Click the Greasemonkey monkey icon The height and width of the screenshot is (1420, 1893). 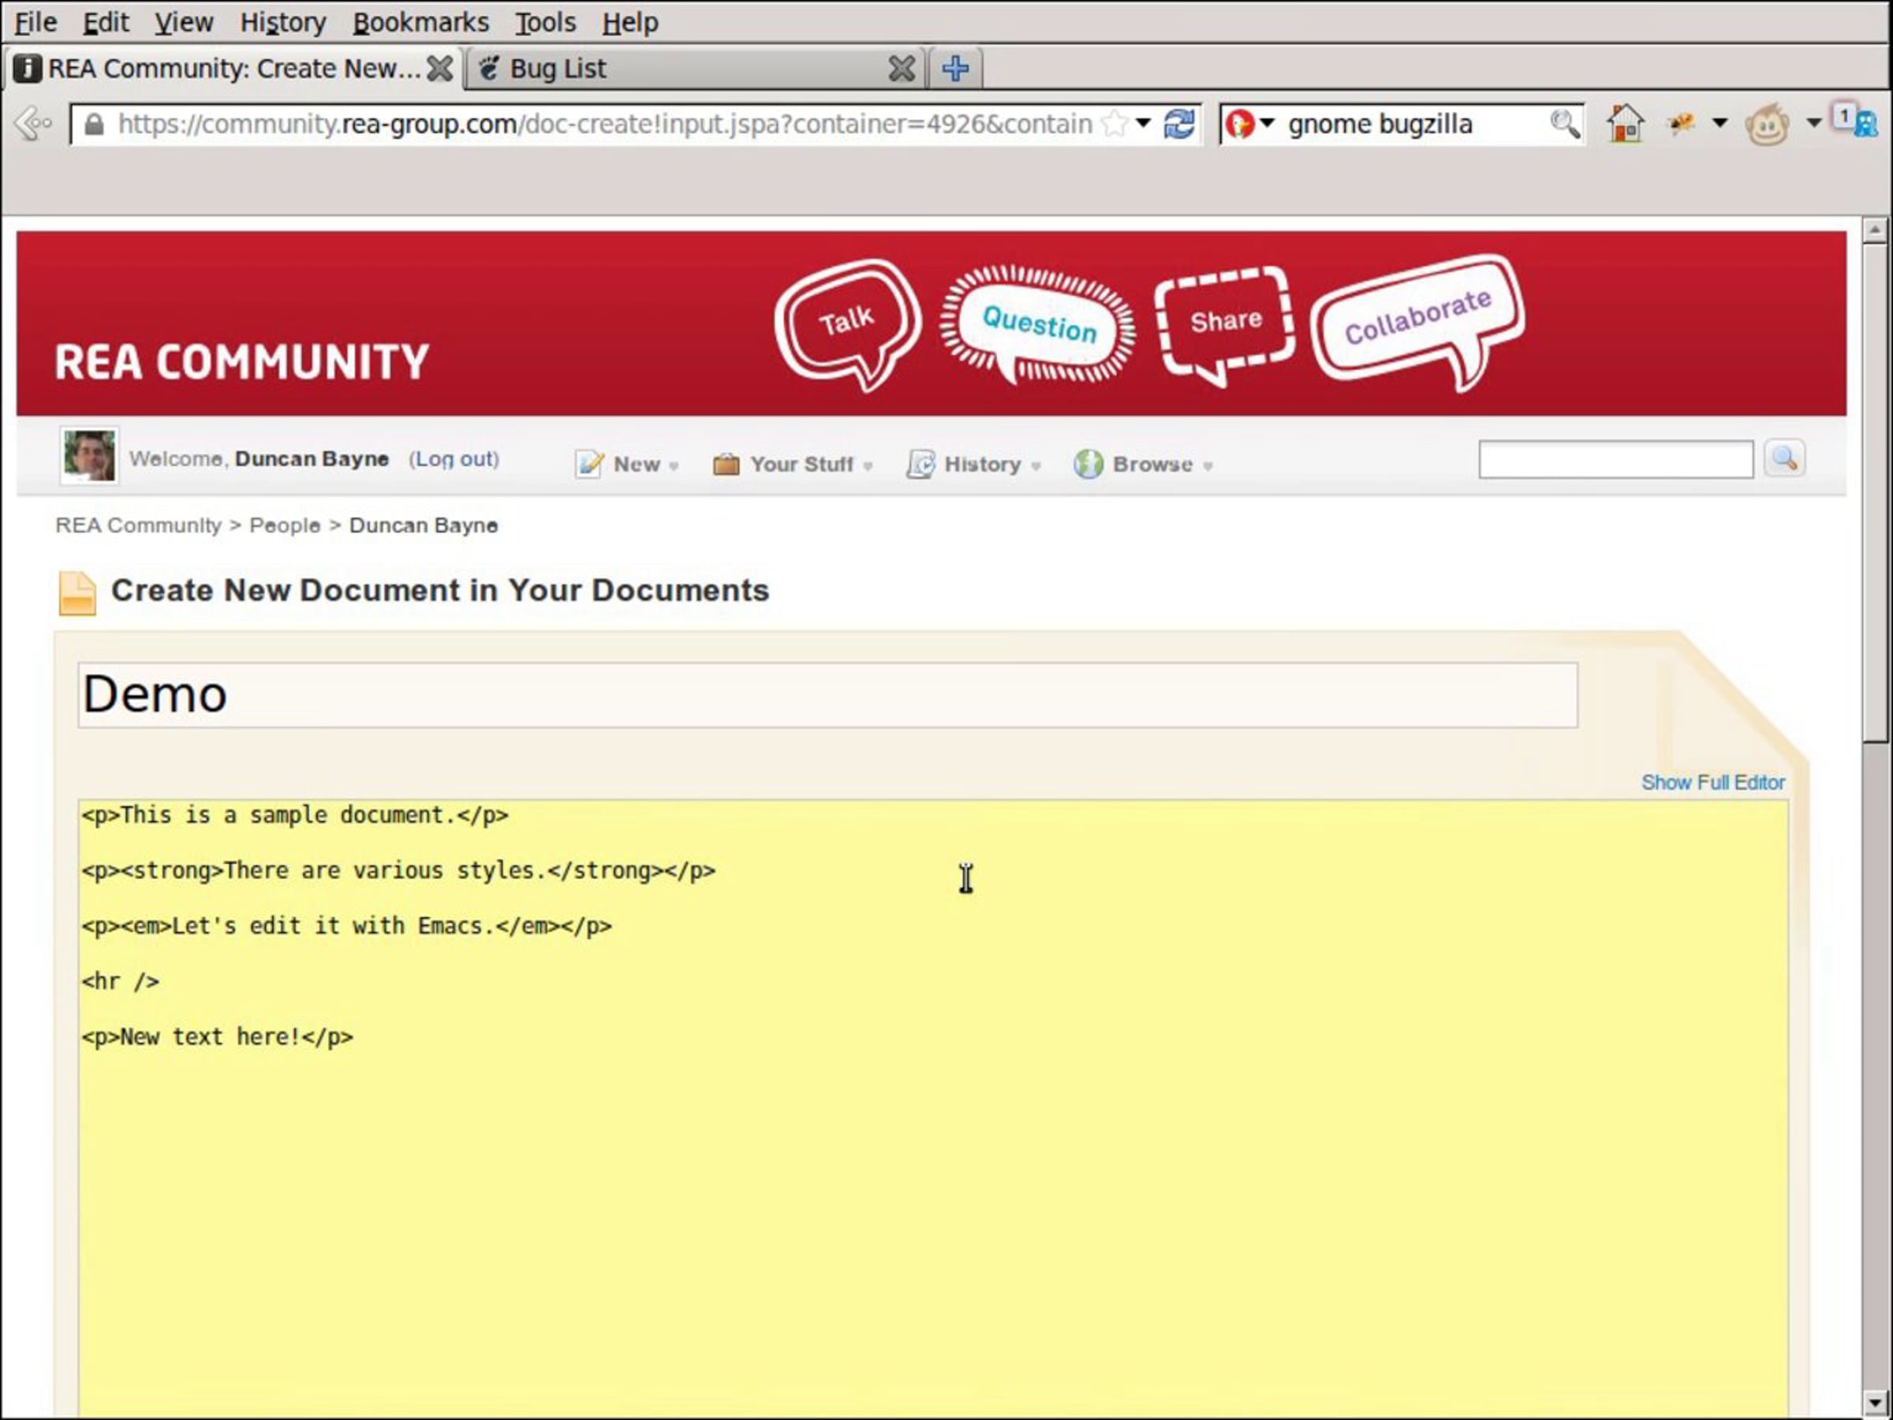pyautogui.click(x=1766, y=125)
